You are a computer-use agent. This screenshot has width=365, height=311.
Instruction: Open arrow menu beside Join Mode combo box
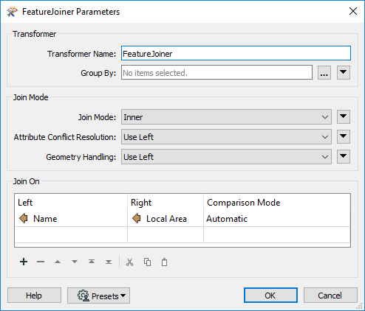pos(344,117)
